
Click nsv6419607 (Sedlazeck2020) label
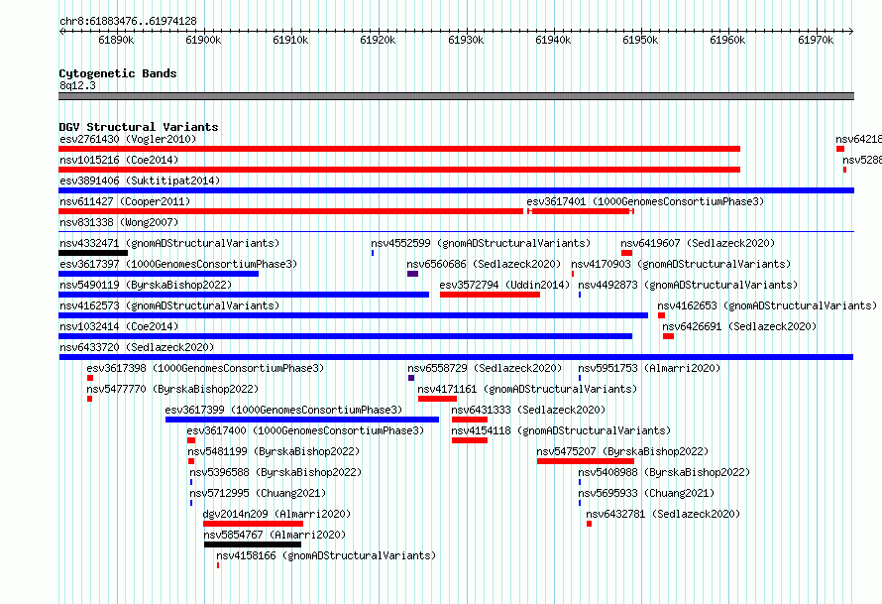(698, 243)
